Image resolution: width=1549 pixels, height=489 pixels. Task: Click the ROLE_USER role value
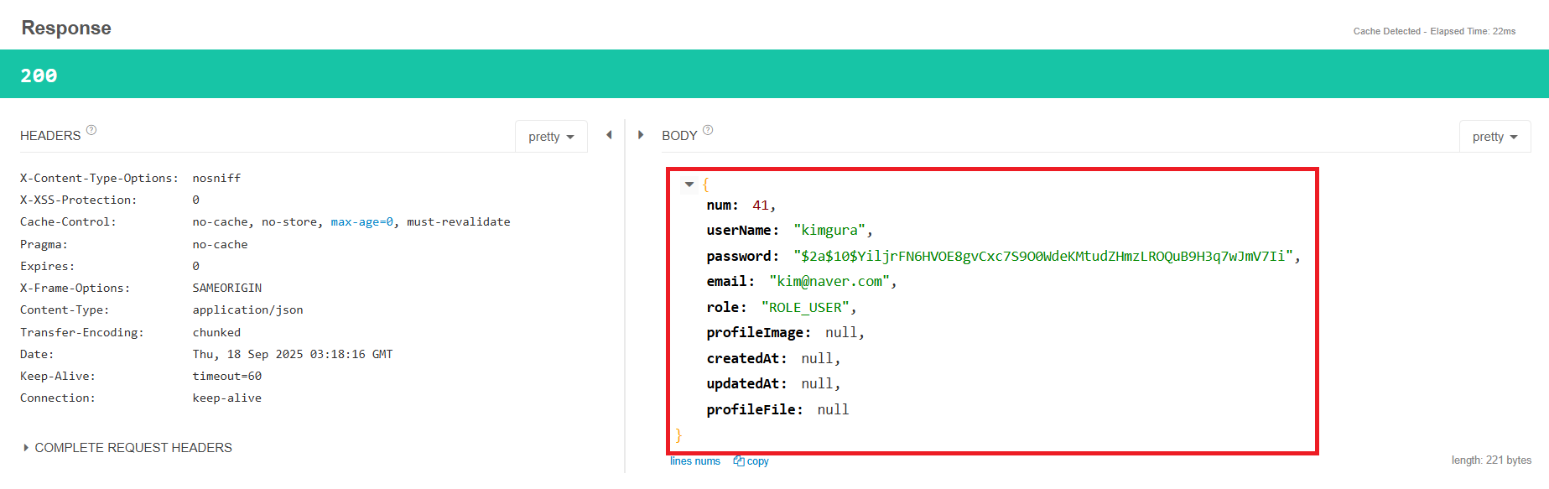[805, 308]
